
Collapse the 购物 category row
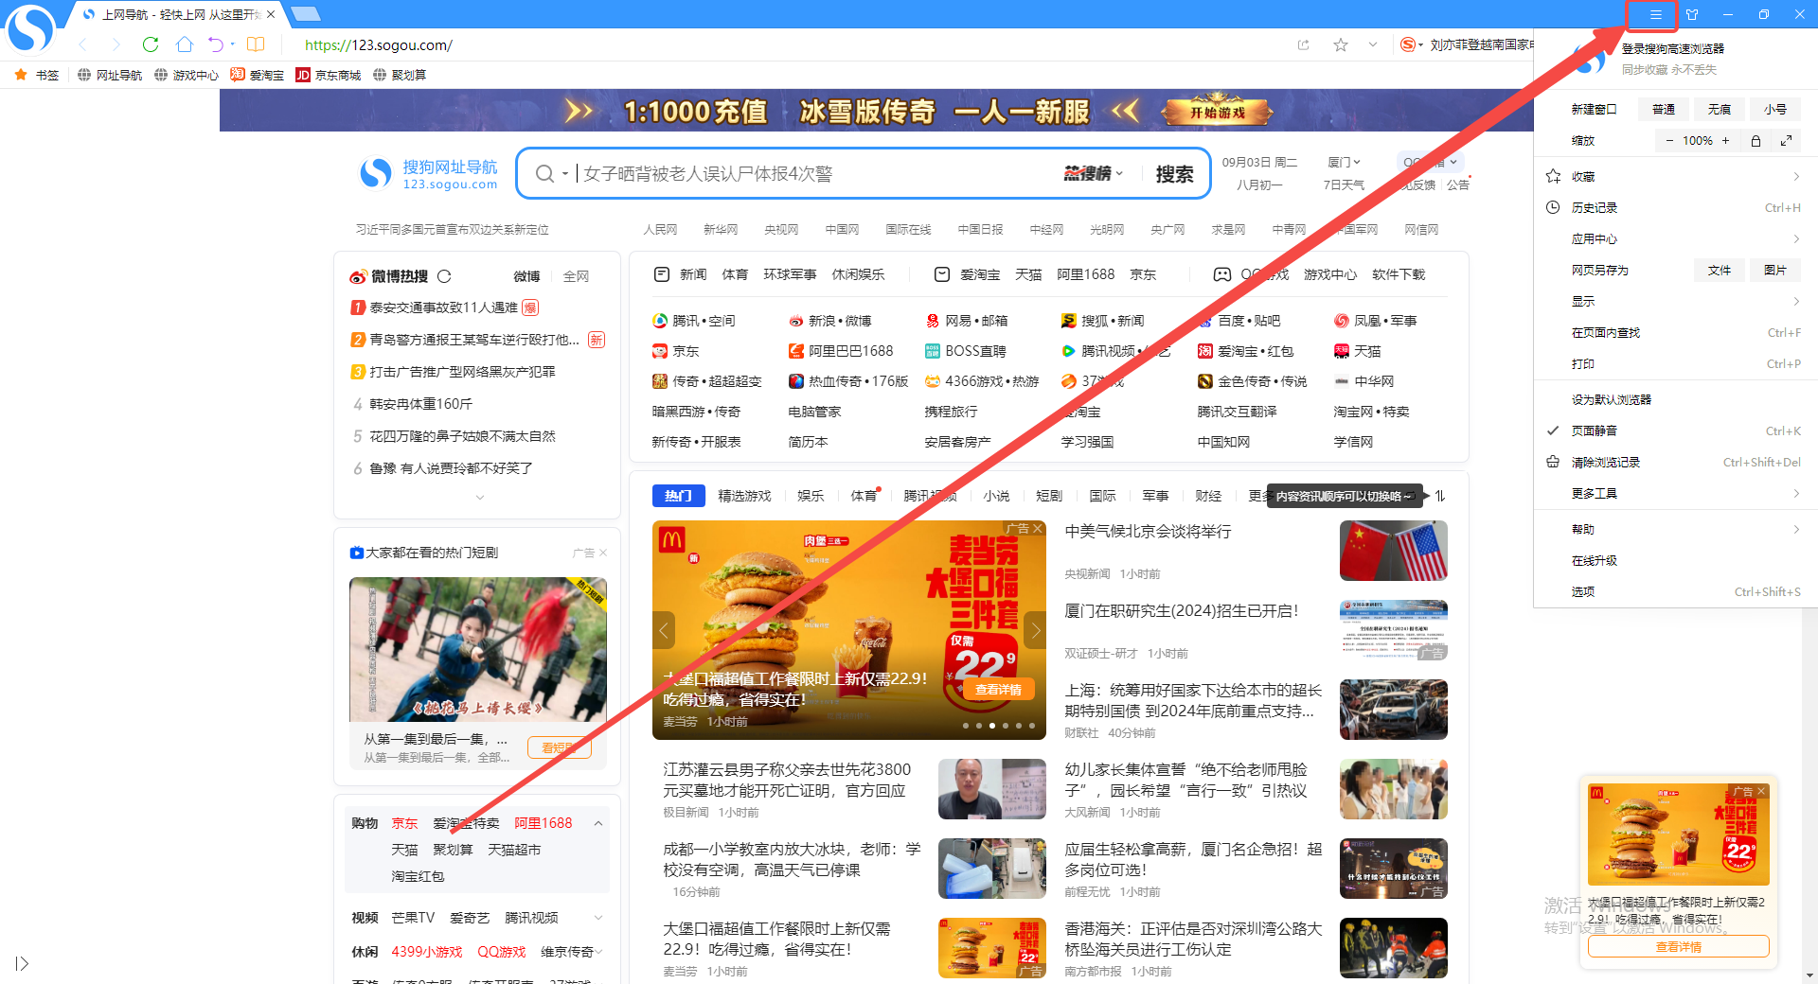coord(598,823)
